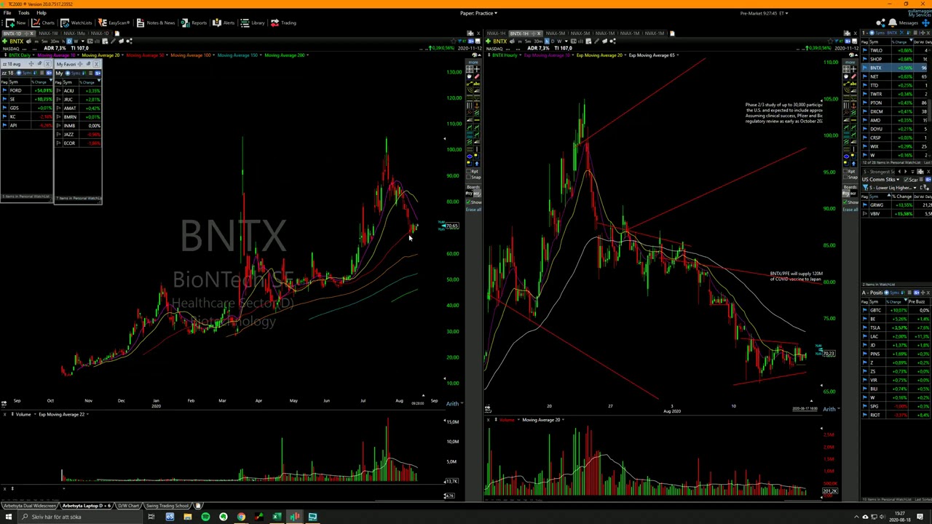This screenshot has width=932, height=524.
Task: Open Notes & News panel
Action: click(x=156, y=23)
